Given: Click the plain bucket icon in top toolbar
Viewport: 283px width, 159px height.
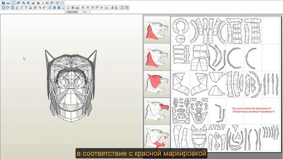Looking at the screenshot, I should 38,3.
